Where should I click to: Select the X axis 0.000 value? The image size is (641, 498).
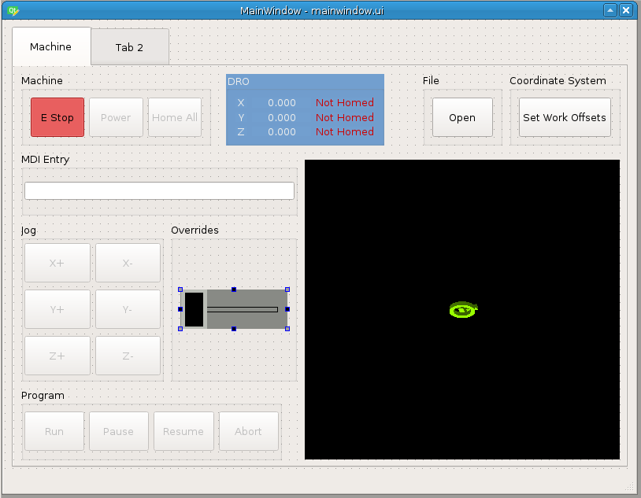tap(282, 102)
